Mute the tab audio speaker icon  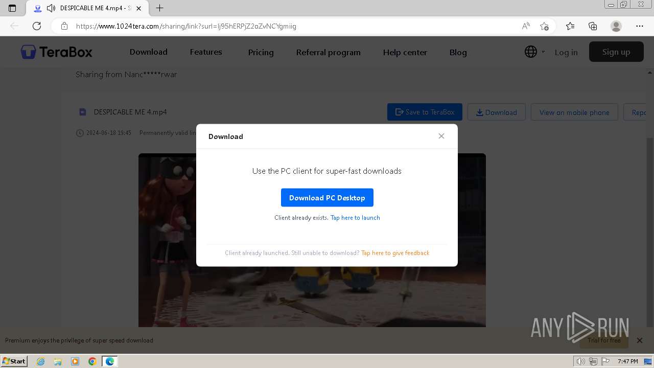[51, 8]
